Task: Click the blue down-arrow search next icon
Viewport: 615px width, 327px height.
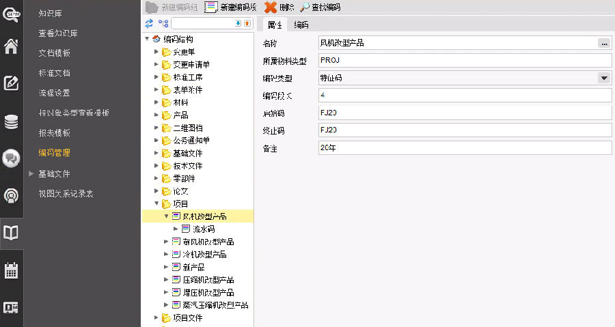Action: [x=238, y=23]
